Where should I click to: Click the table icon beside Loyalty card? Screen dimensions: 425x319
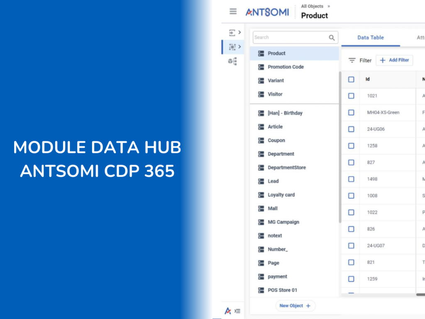[x=261, y=195]
